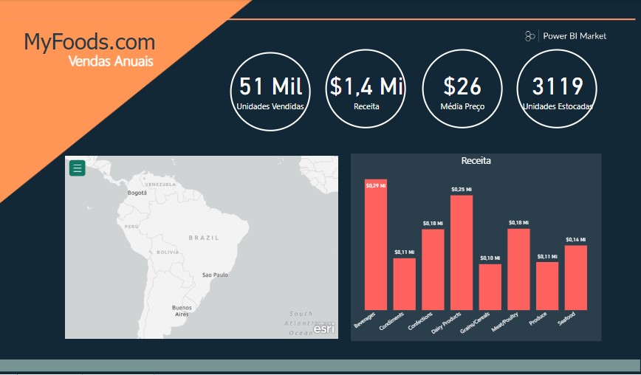
Task: Select the Produce bar in the chart
Action: pos(547,286)
